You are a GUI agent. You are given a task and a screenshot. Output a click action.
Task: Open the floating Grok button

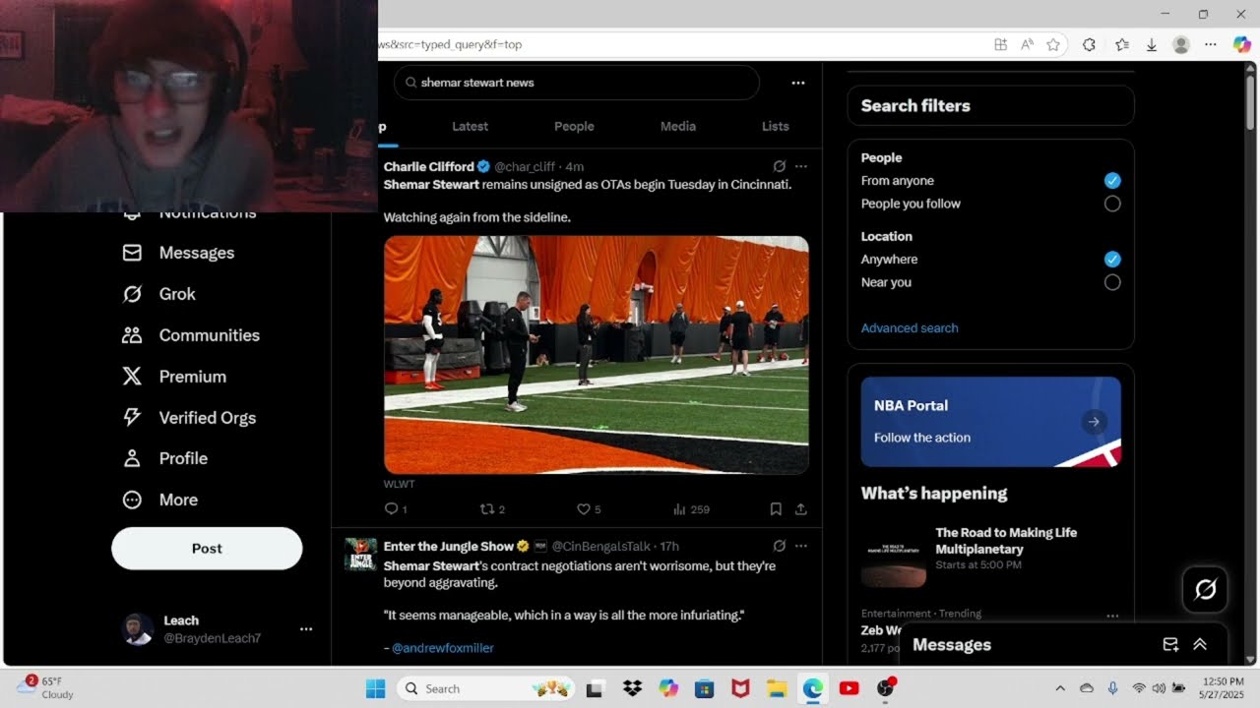[1205, 589]
